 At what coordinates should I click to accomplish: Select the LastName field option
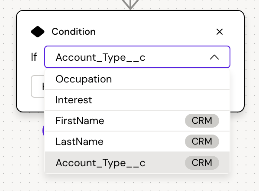137,142
